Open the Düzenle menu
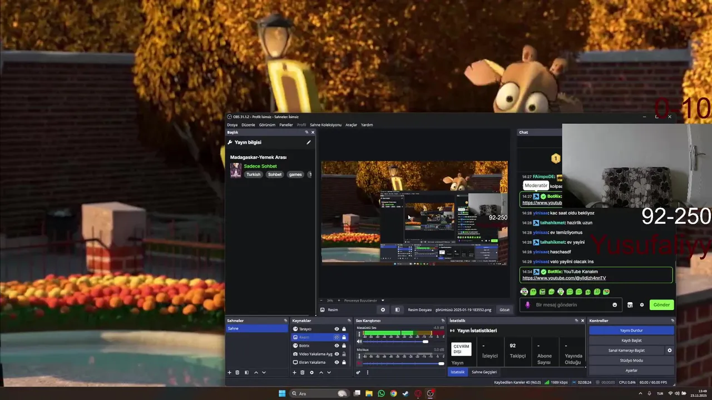 click(x=248, y=125)
